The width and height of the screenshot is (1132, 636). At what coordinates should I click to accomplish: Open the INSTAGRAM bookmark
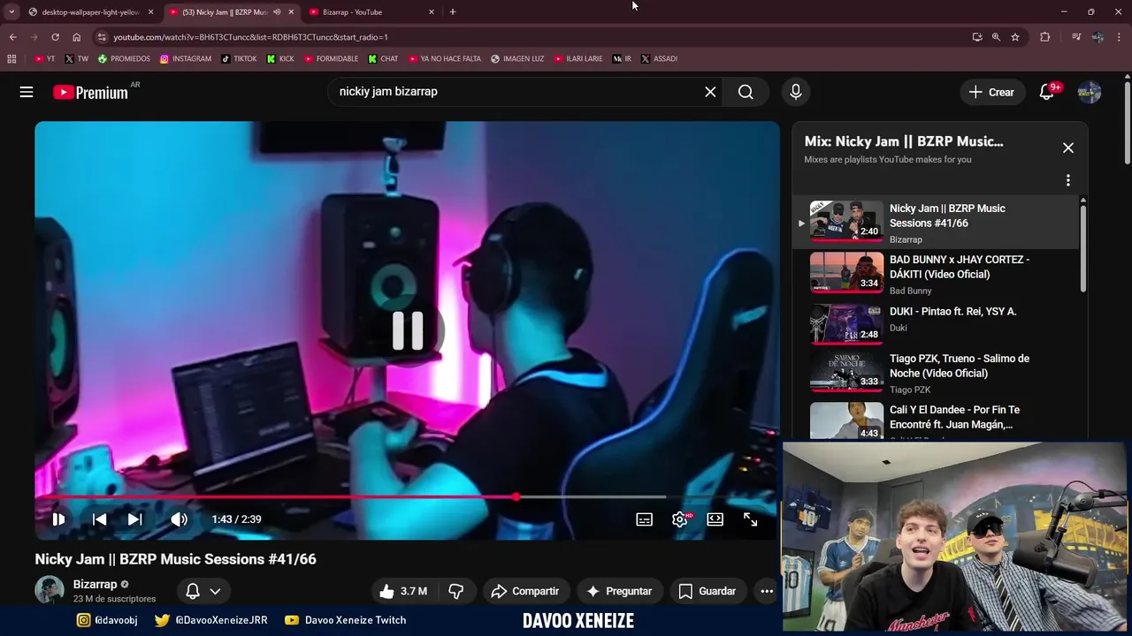[186, 59]
